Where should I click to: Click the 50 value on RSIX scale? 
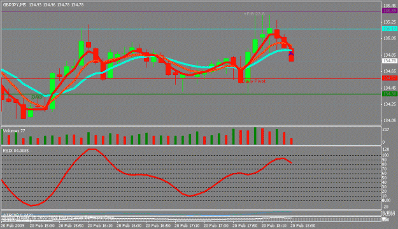click(385, 177)
